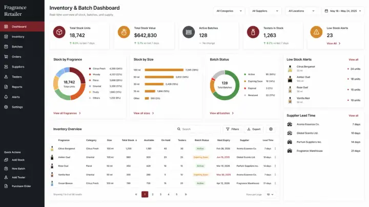Viewport: 369px width, 207px height.
Task: Click the Citrus Fresh legend color dot
Action: (x=90, y=68)
